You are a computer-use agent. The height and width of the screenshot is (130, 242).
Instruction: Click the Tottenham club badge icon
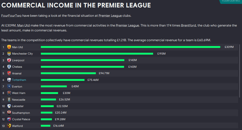[x=9, y=80]
